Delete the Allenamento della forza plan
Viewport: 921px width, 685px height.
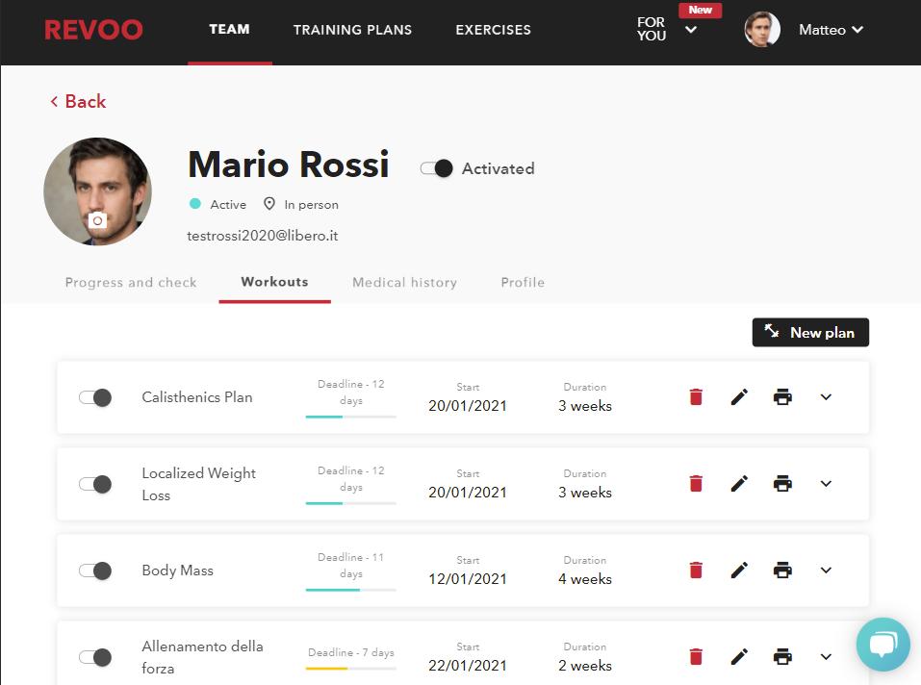696,656
